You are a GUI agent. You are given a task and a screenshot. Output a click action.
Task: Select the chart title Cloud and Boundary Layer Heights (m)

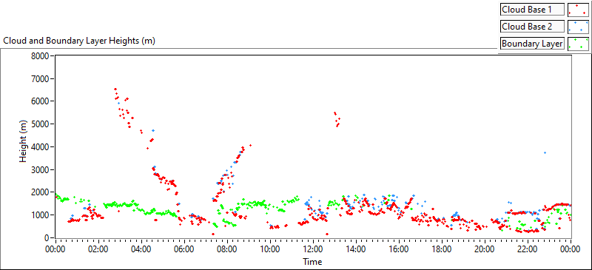pyautogui.click(x=79, y=41)
